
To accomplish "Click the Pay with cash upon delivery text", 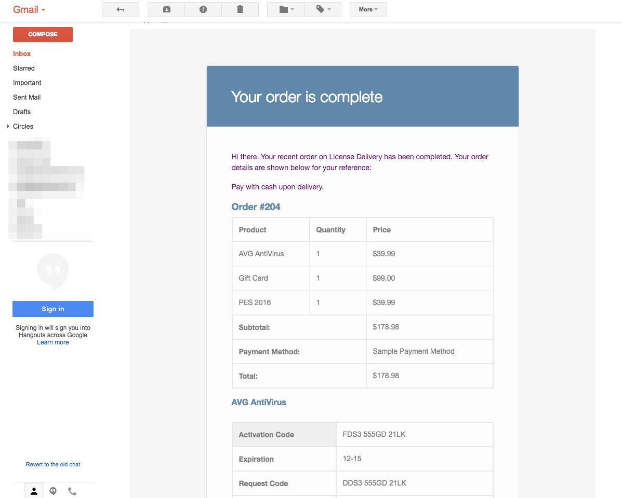I will (x=277, y=187).
